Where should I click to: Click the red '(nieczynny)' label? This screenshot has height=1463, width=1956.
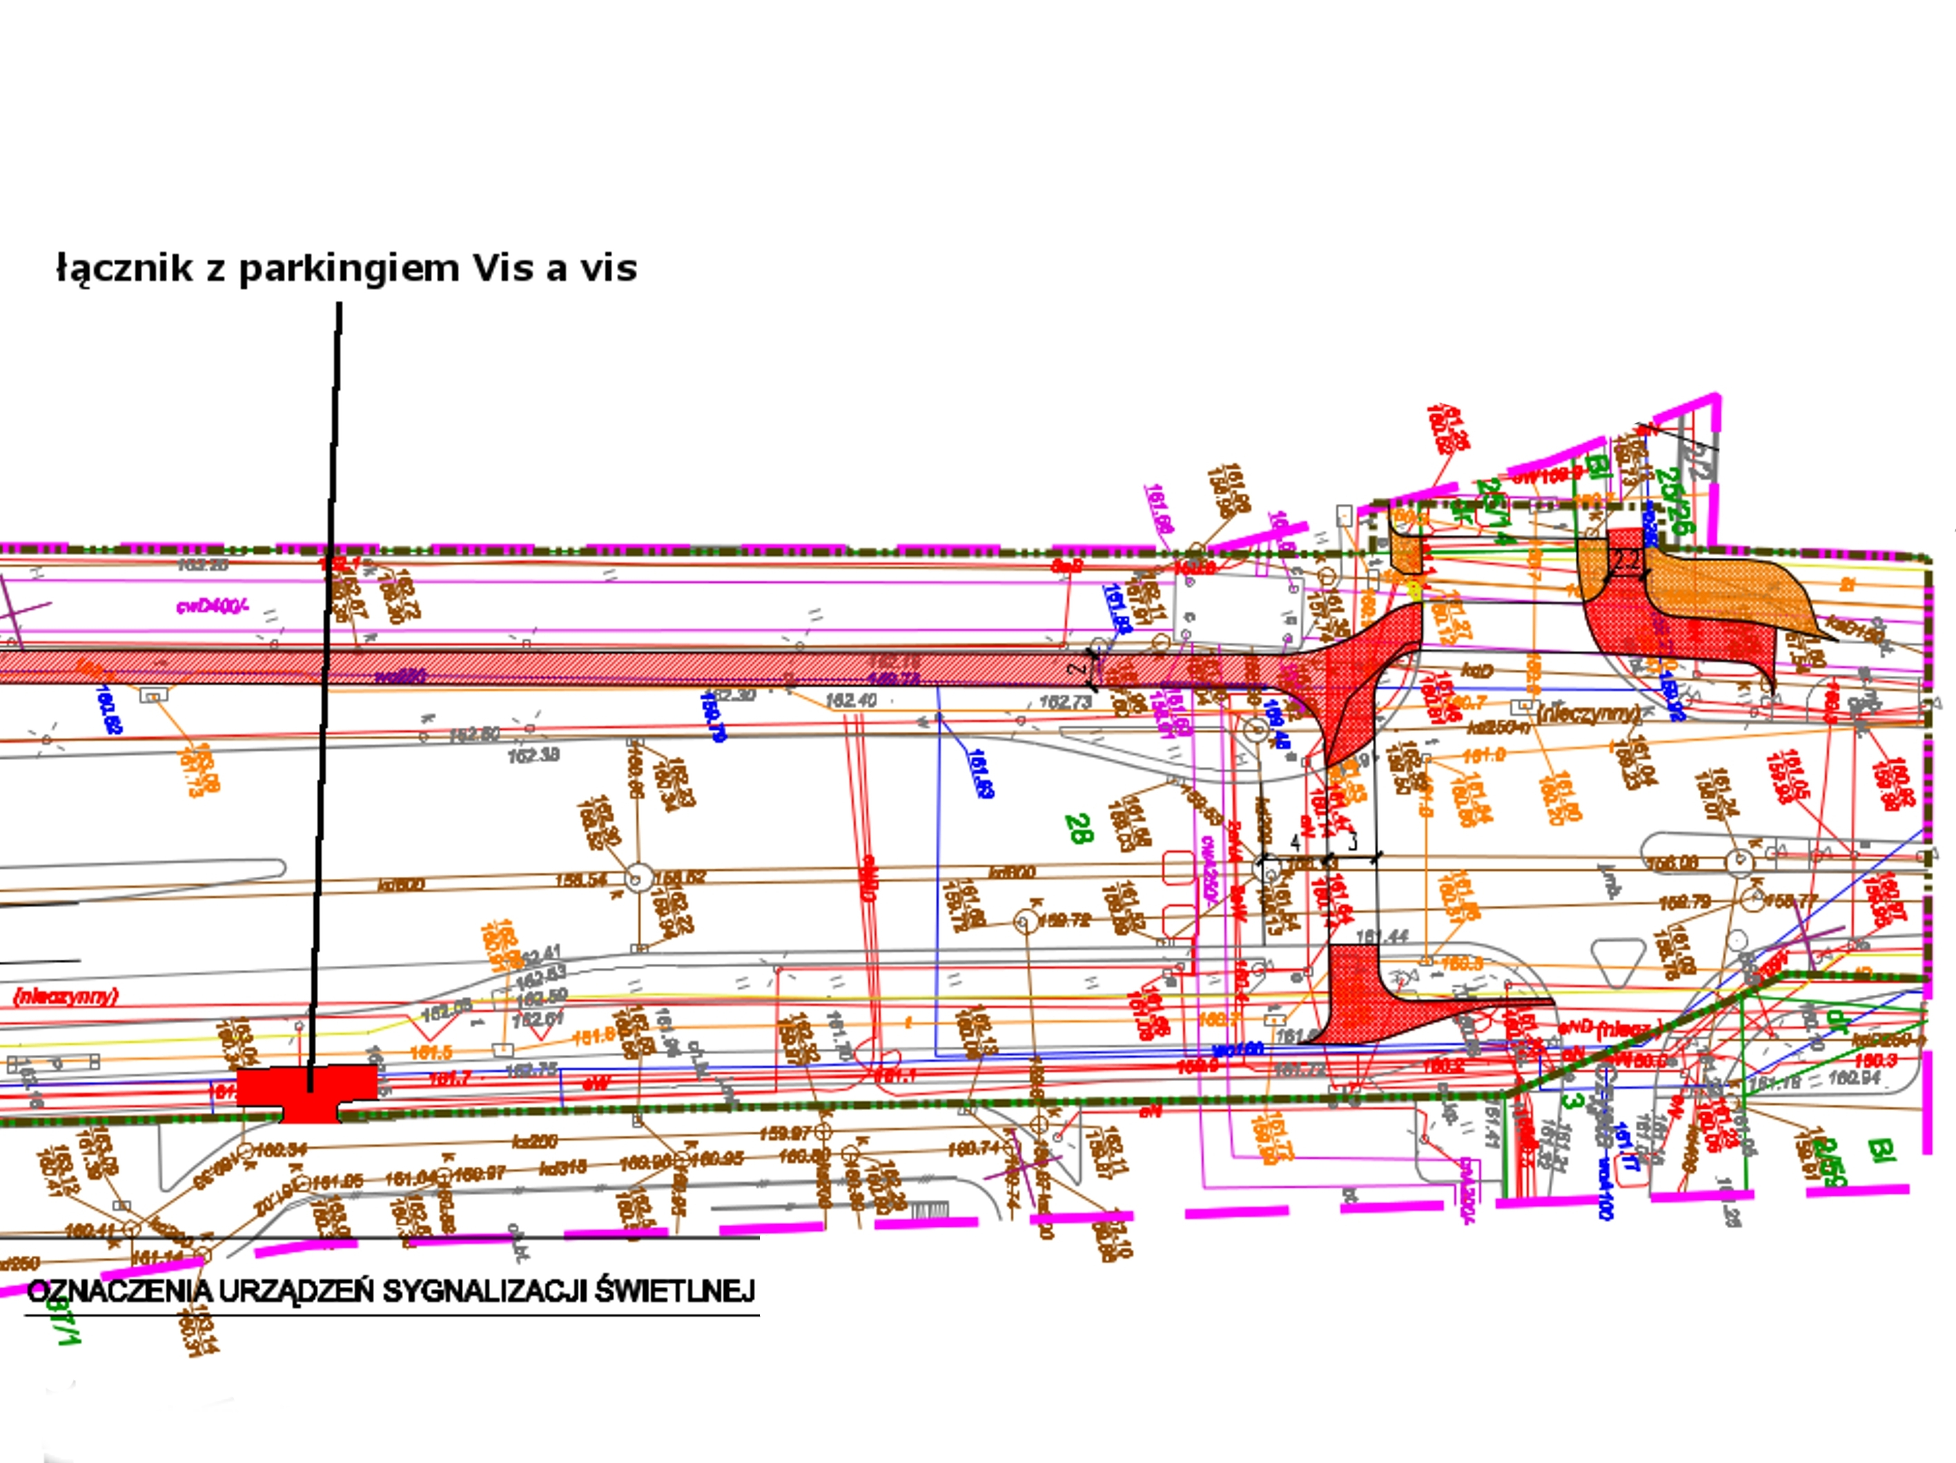(x=66, y=996)
